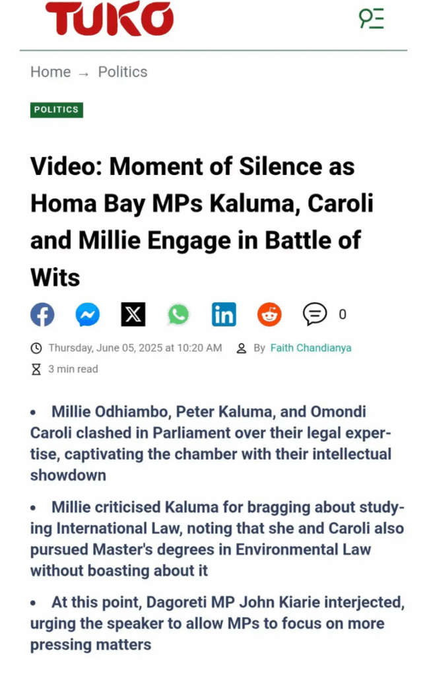Viewport: 427px width, 676px height.
Task: Click the hourglass read-time icon
Action: [36, 370]
